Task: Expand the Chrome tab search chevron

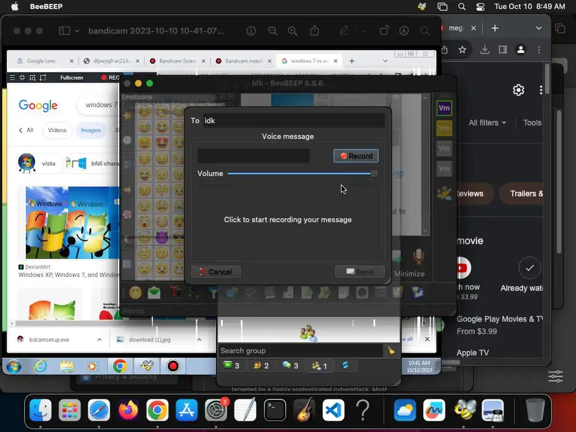Action: coord(538,28)
